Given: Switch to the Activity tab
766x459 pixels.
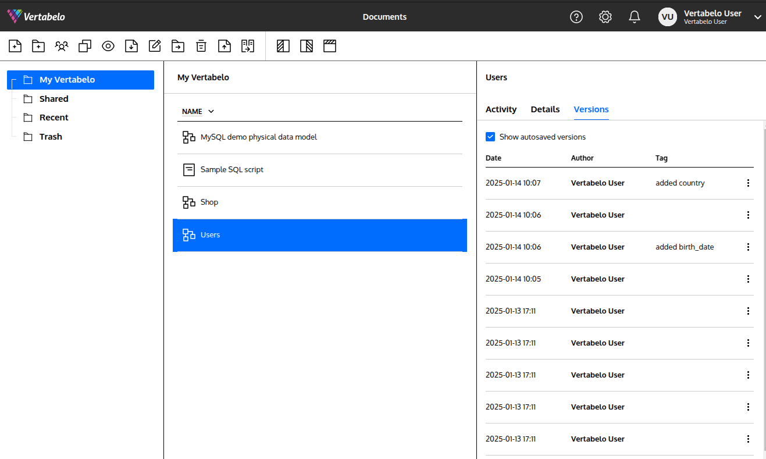Looking at the screenshot, I should [x=501, y=109].
